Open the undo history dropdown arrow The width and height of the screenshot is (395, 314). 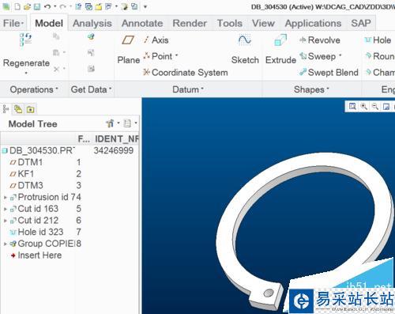tap(55, 6)
